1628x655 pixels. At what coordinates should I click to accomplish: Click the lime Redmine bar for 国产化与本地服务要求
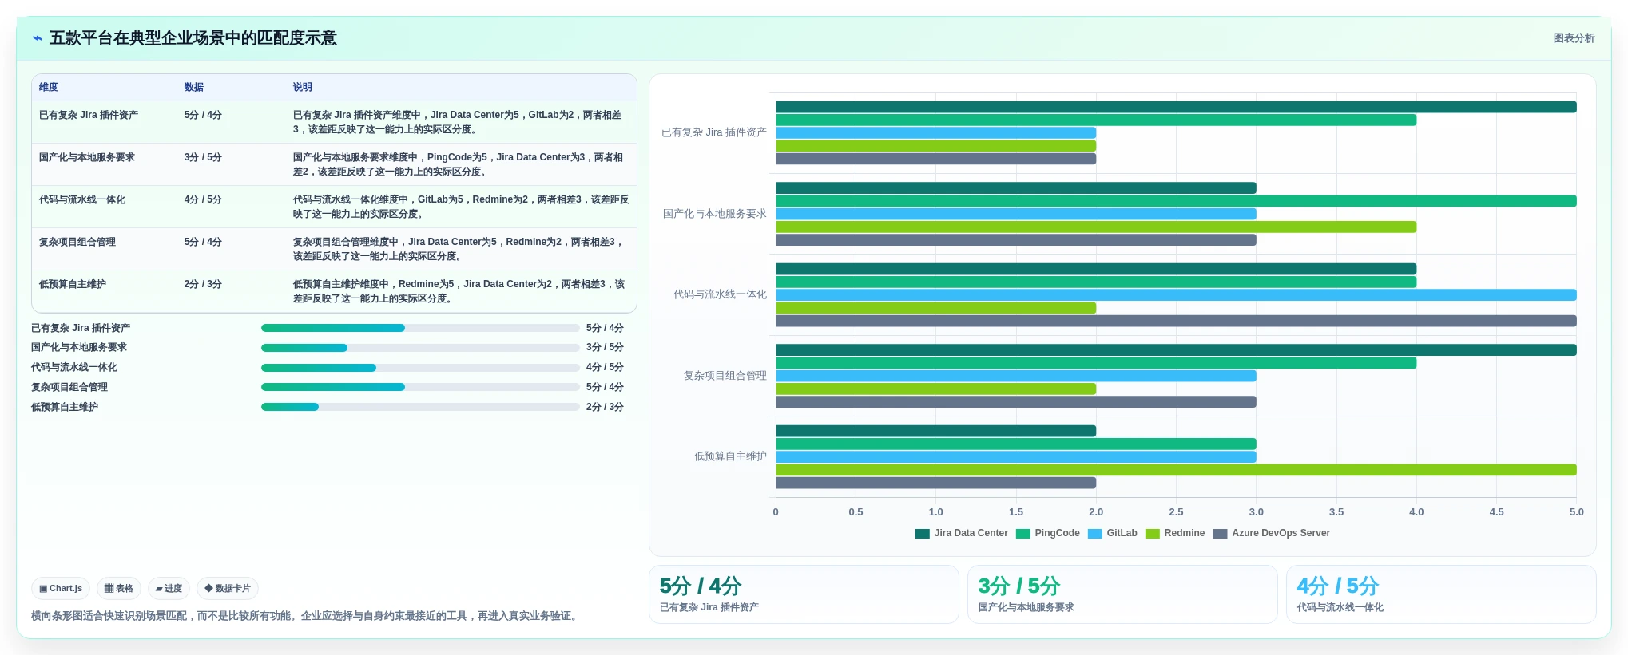click(x=1096, y=227)
